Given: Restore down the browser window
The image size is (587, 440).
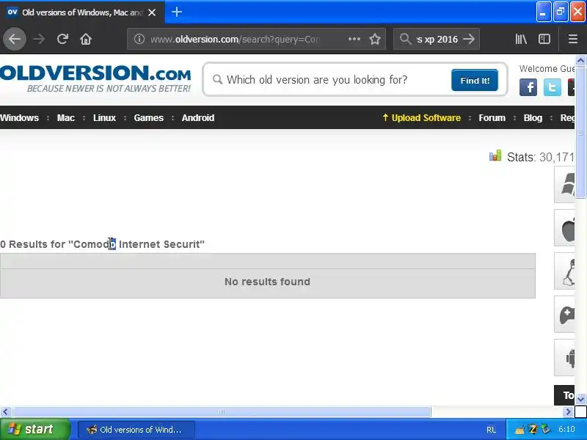Looking at the screenshot, I should pyautogui.click(x=561, y=12).
